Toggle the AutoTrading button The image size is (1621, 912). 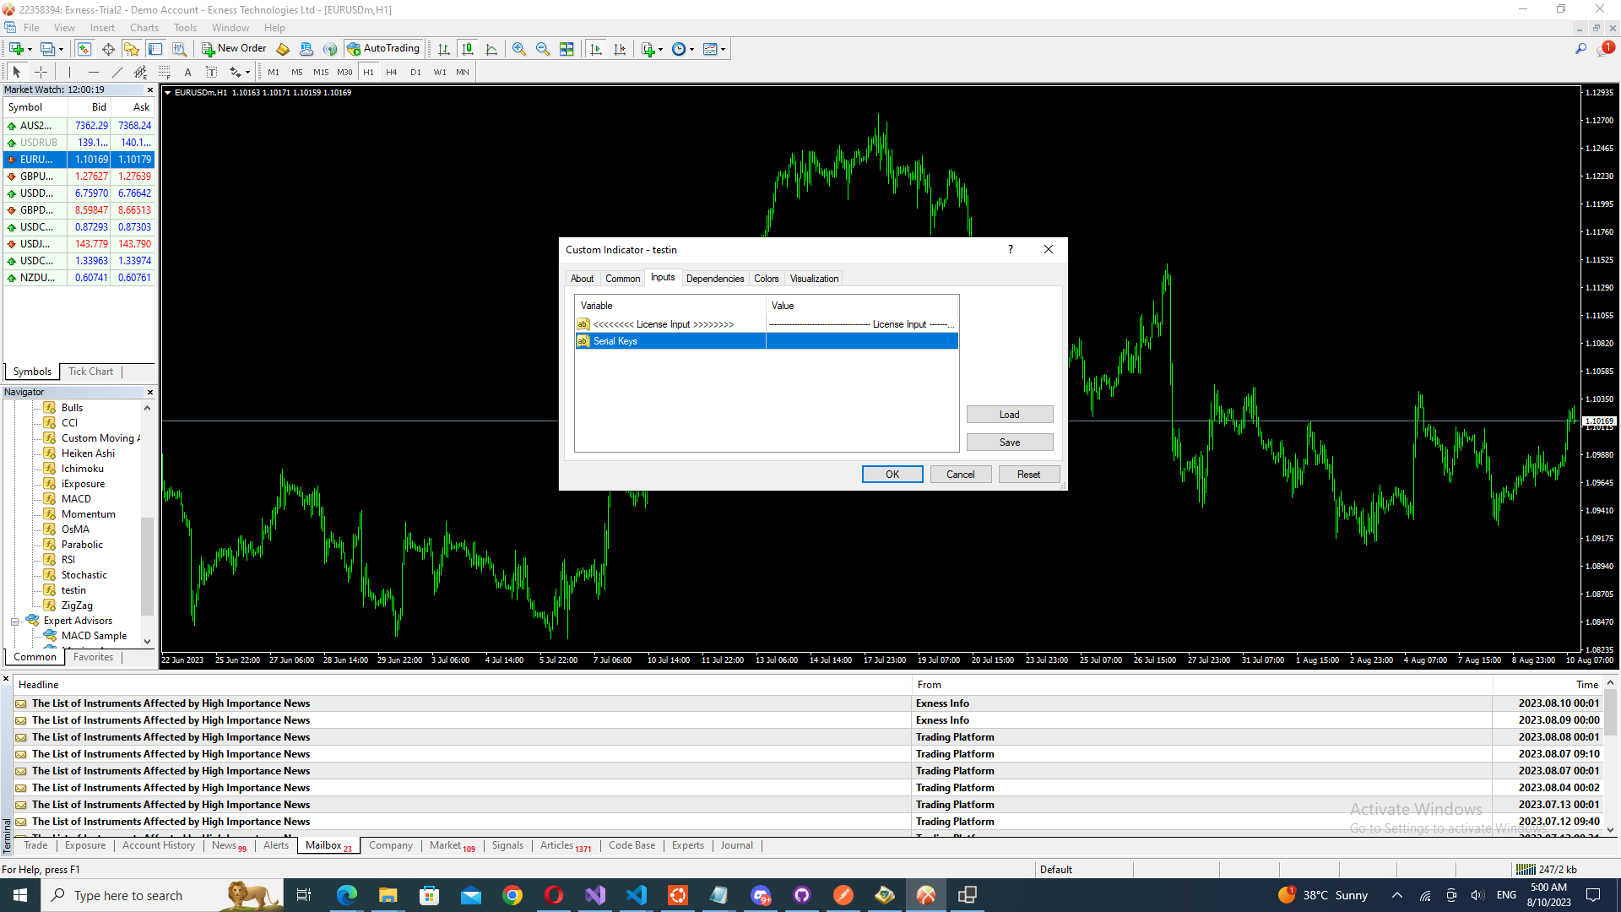pyautogui.click(x=383, y=49)
